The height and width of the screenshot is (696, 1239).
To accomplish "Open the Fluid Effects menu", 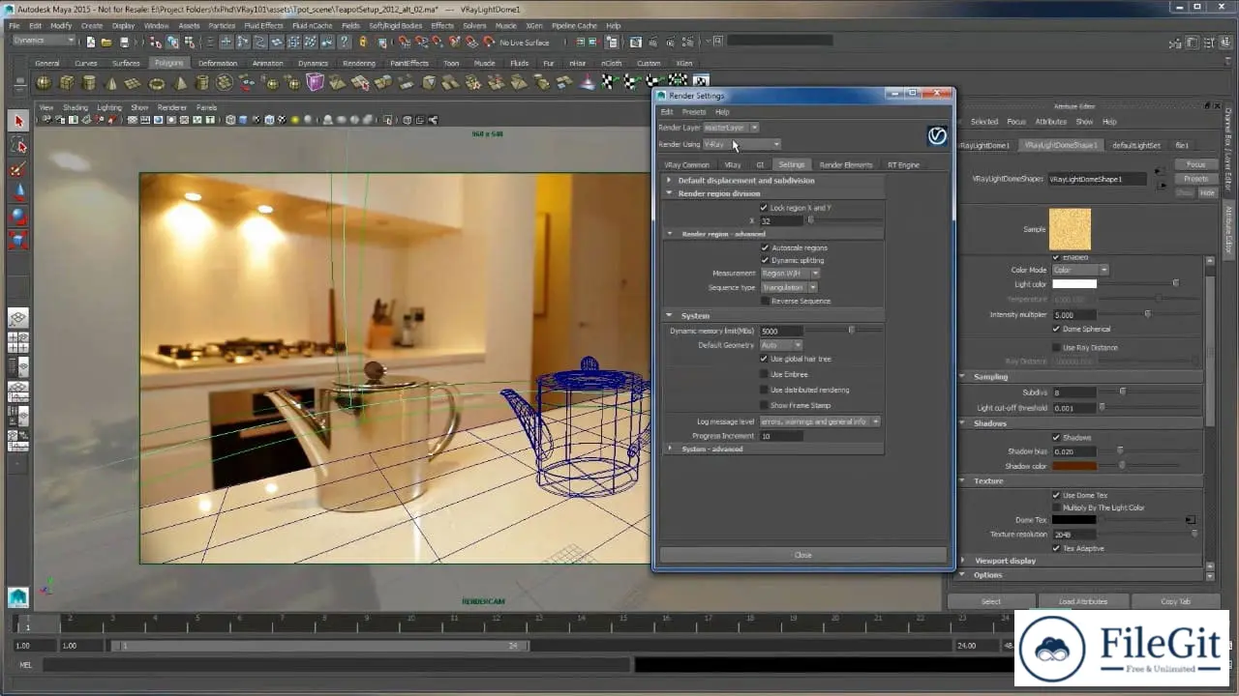I will tap(263, 26).
